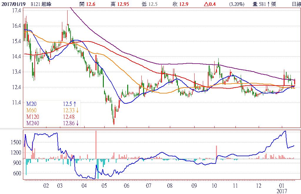Select the M20 moving average legend label
Viewport: 301px width, 194px height.
click(x=31, y=103)
